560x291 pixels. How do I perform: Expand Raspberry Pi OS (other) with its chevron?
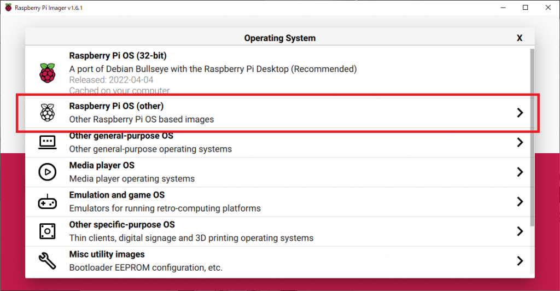tap(520, 113)
